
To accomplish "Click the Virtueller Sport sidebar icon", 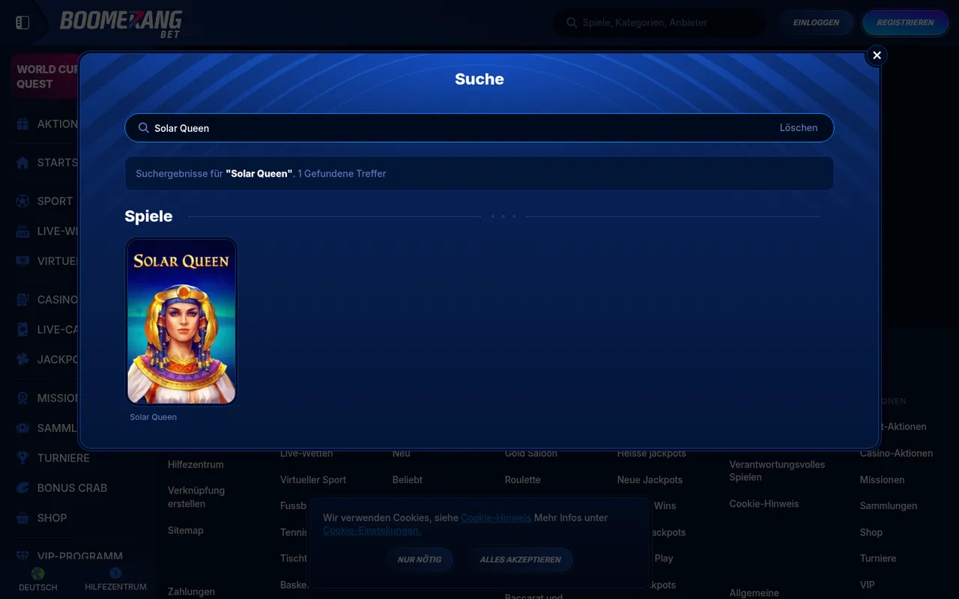I will [22, 261].
